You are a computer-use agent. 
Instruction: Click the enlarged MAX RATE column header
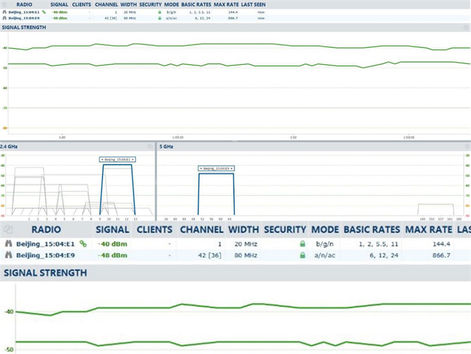pos(428,230)
